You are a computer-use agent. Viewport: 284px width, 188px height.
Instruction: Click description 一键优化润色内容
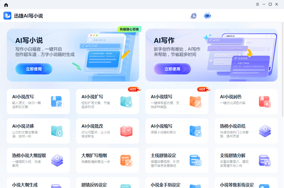(232, 103)
